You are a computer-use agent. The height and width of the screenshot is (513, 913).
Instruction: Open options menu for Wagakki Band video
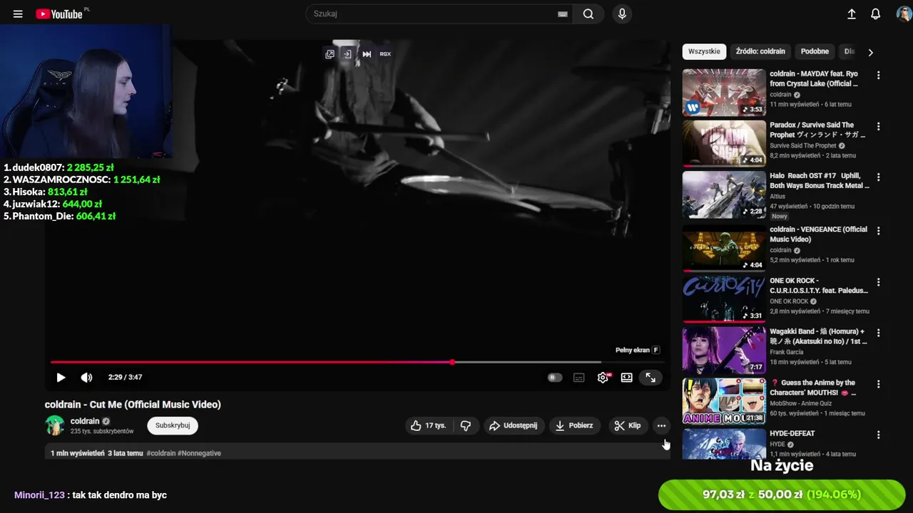click(878, 333)
